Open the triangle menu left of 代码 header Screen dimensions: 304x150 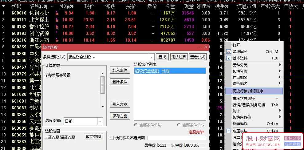click(3, 6)
